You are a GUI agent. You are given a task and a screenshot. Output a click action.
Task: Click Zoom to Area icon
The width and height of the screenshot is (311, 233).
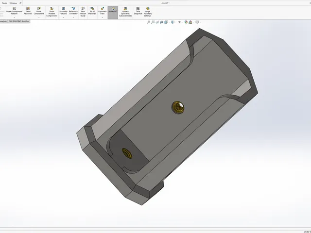[x=153, y=22]
